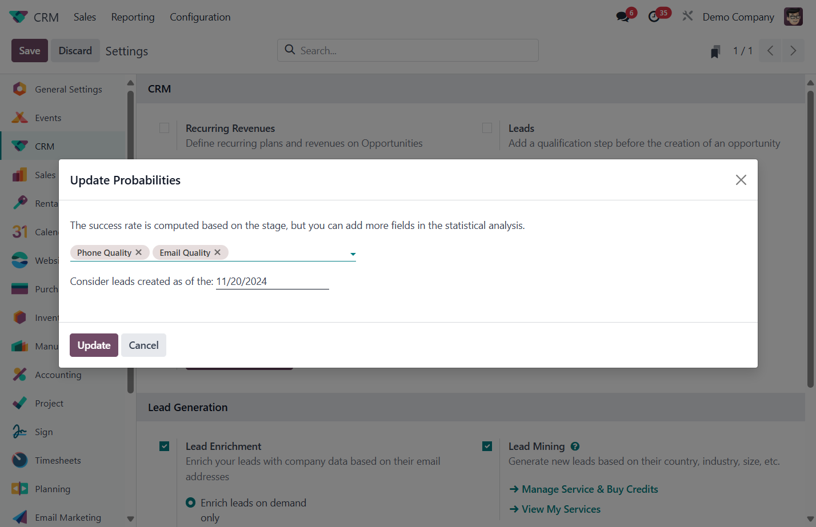The width and height of the screenshot is (816, 527).
Task: Uncheck the Lead Enrichment checkbox
Action: click(x=165, y=446)
